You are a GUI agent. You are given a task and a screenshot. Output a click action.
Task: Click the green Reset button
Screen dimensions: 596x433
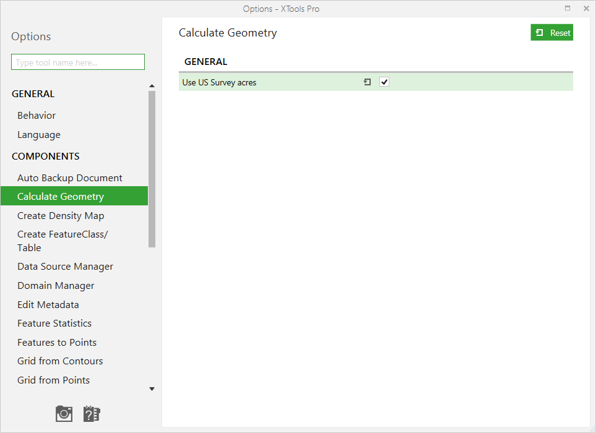pos(552,33)
